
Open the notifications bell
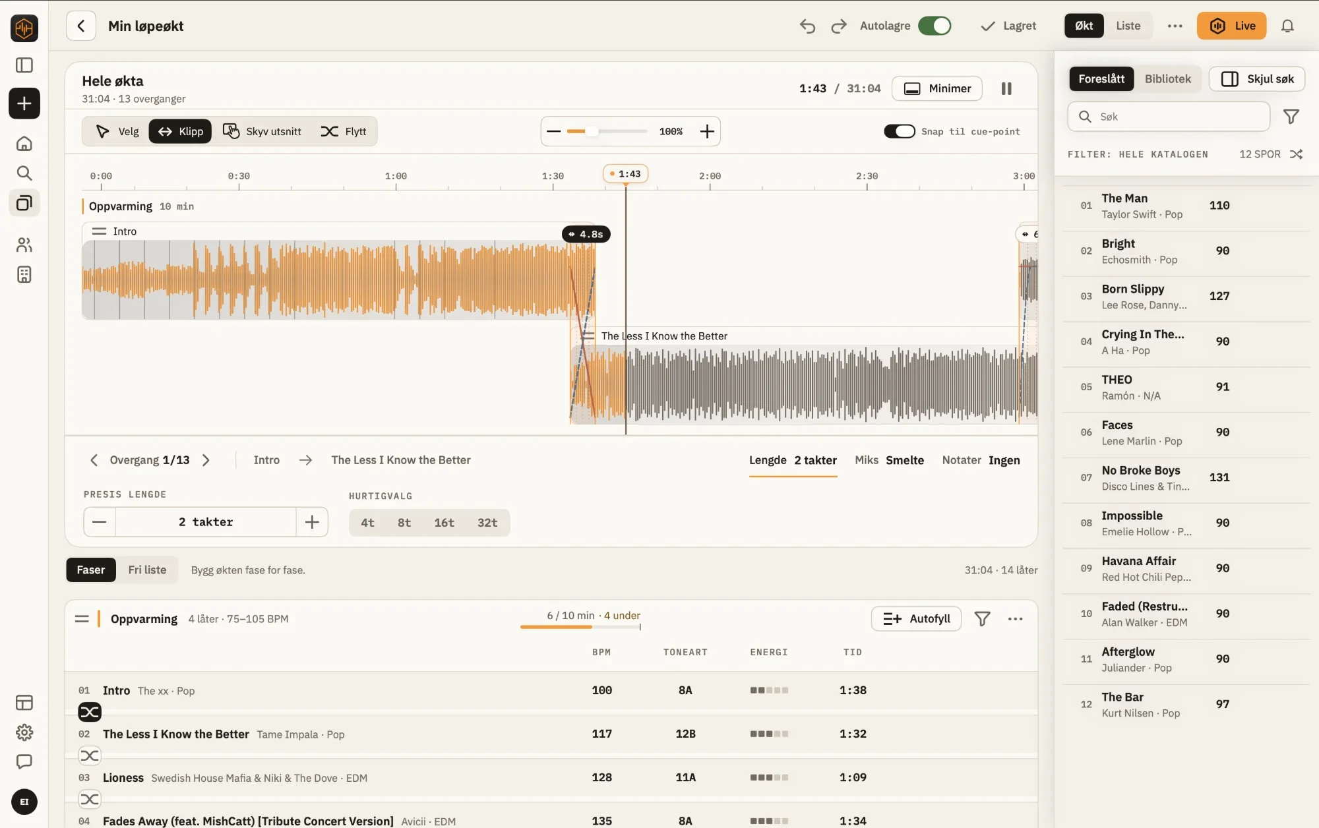(1287, 26)
